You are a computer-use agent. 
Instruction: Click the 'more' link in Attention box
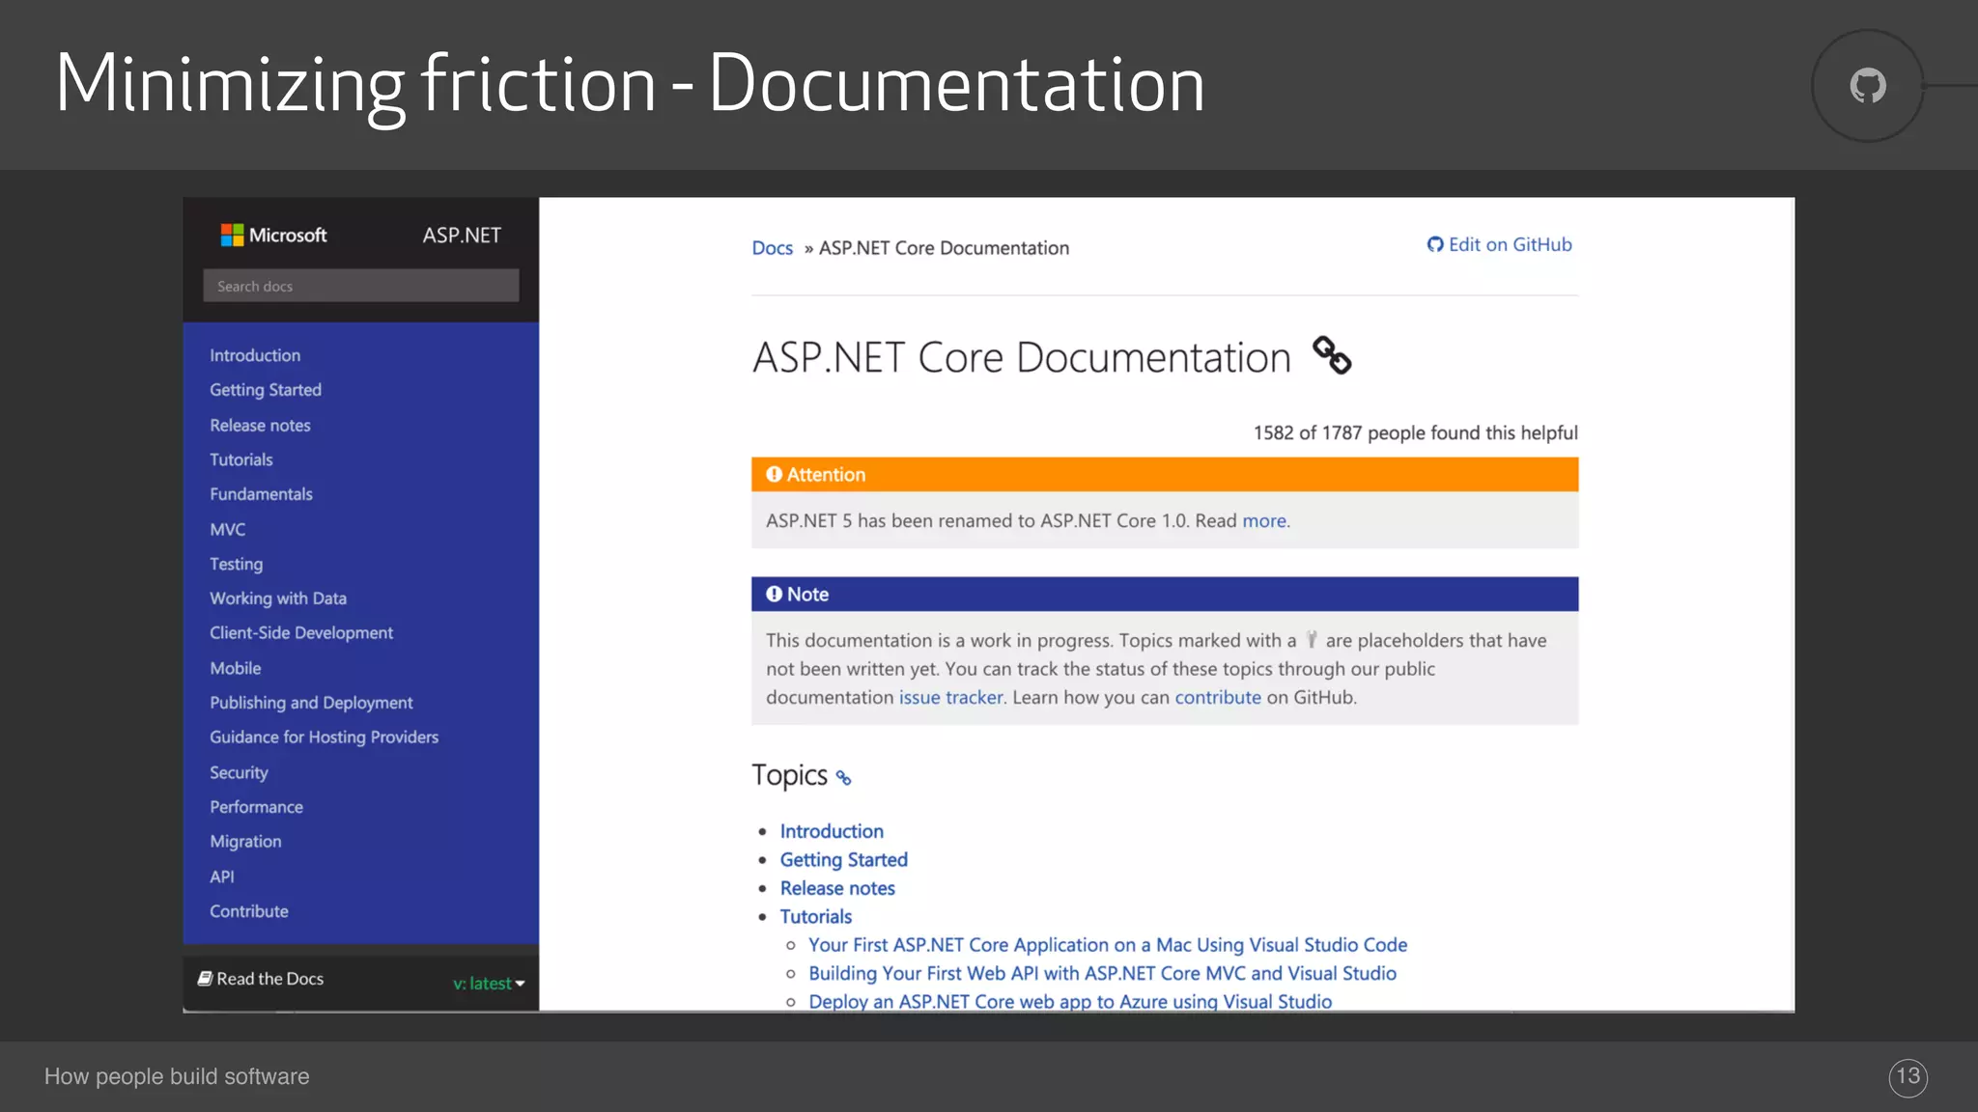pos(1263,521)
